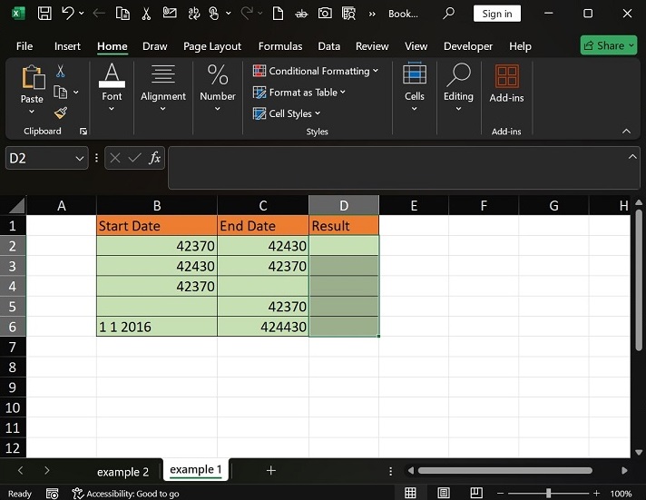Click the Sign in button
646x500 pixels.
496,14
